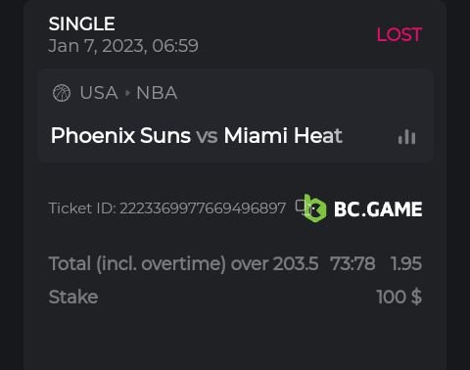Click the LOST bet status label
The height and width of the screenshot is (370, 470).
tap(399, 34)
